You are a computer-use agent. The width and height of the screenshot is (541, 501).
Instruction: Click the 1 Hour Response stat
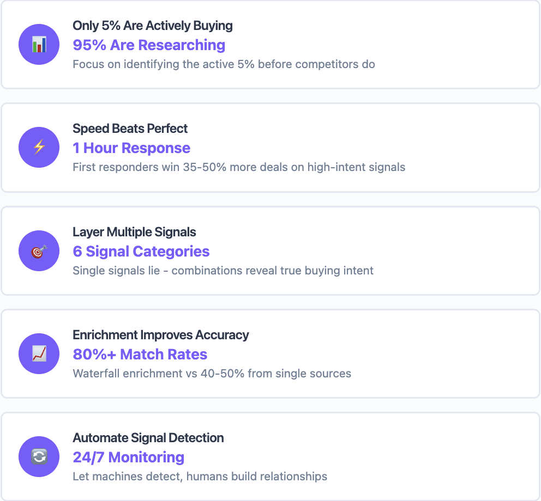(131, 148)
